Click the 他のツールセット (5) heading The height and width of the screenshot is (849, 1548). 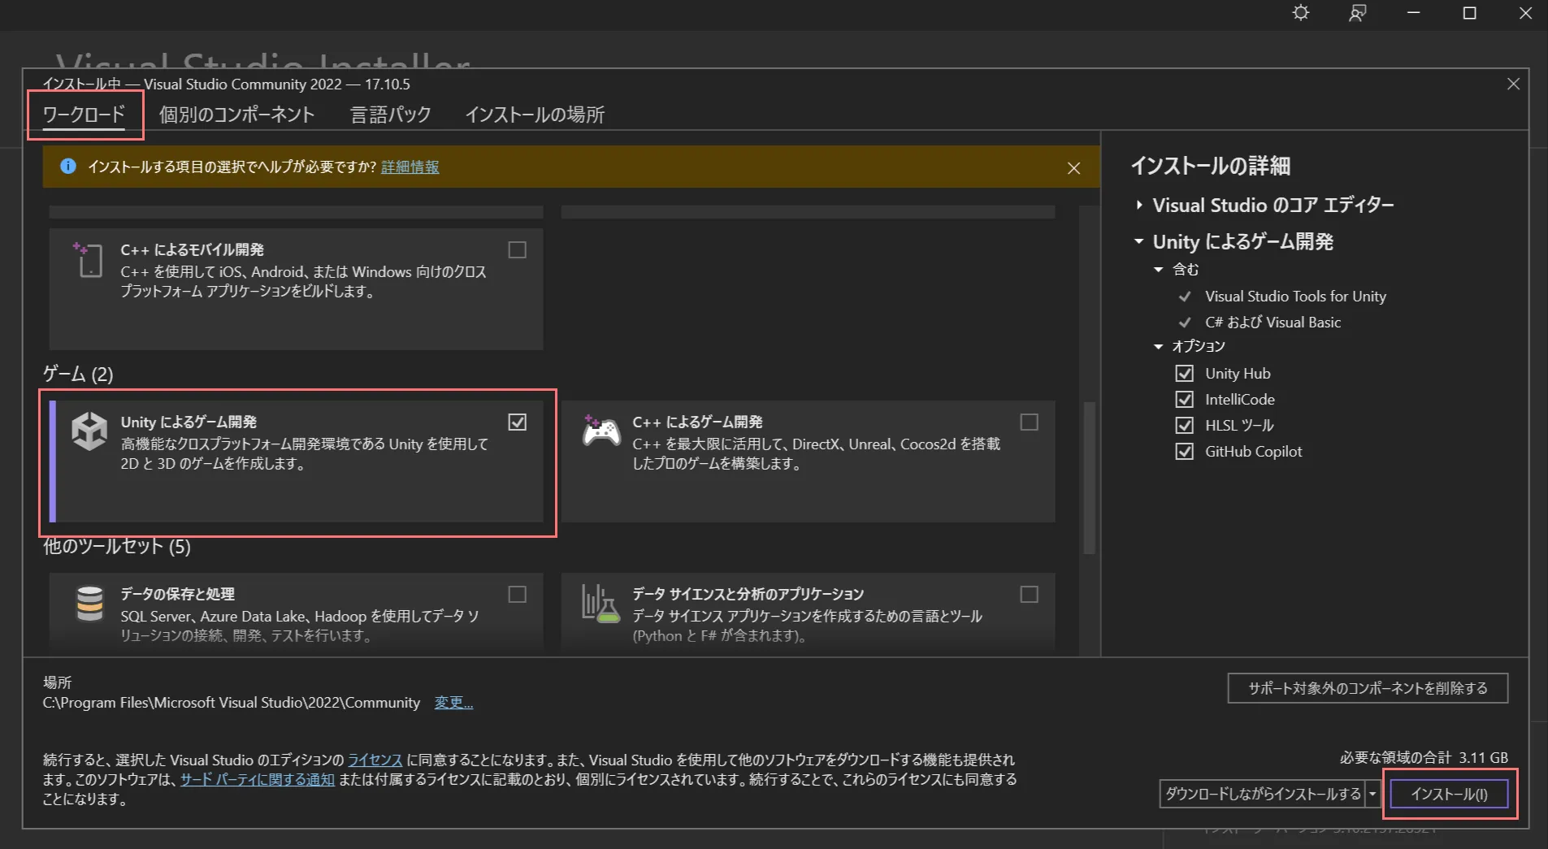(117, 546)
